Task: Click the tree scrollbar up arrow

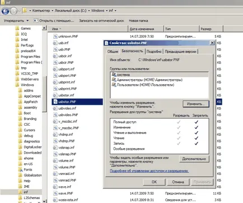Action: click(x=44, y=28)
